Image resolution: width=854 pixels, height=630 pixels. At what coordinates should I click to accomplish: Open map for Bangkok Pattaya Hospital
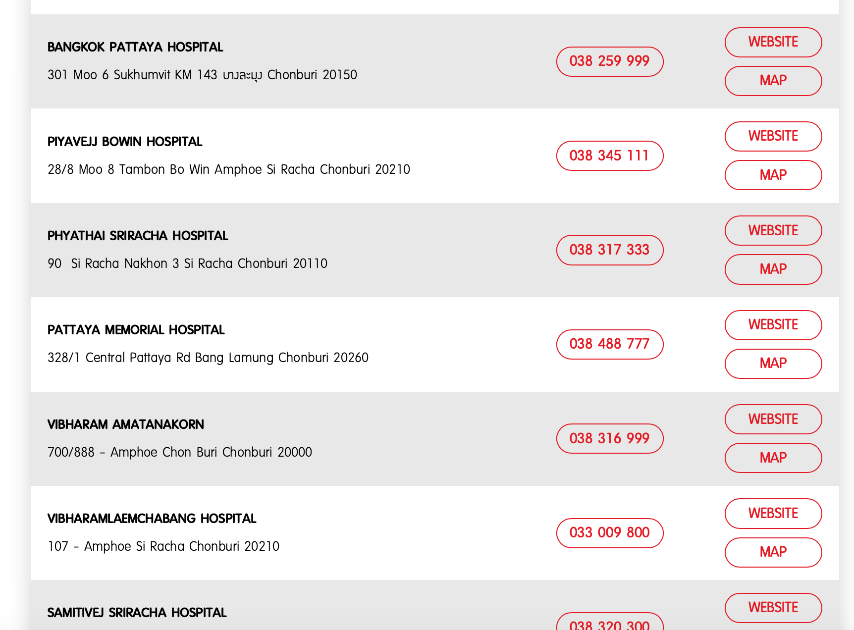pyautogui.click(x=773, y=81)
